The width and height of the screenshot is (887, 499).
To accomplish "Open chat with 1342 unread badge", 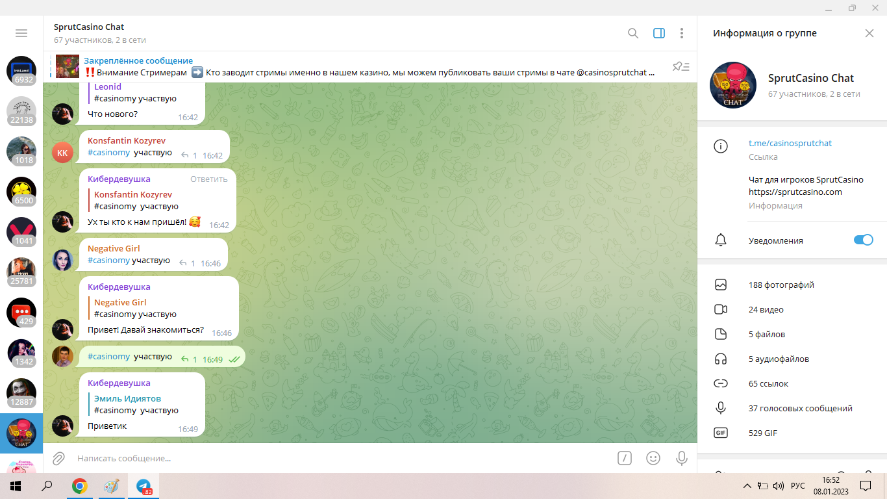I will pyautogui.click(x=21, y=353).
